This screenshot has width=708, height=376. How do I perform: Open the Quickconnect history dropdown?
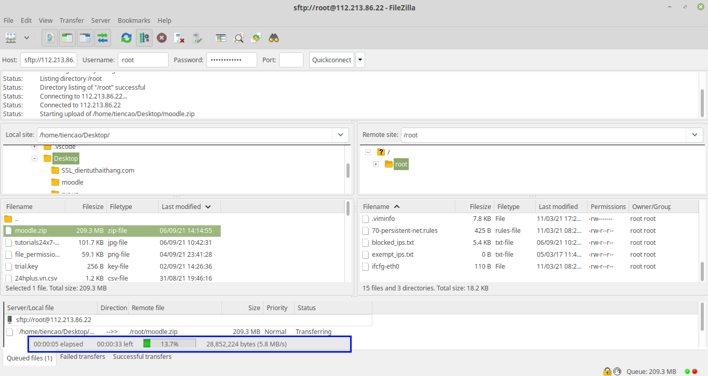(x=360, y=60)
